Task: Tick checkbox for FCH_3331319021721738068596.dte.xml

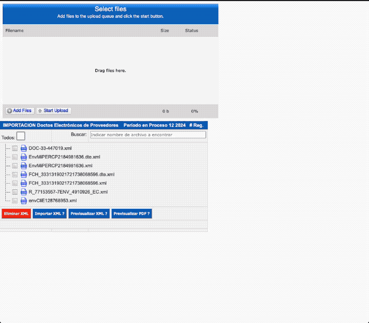Action: coord(15,174)
